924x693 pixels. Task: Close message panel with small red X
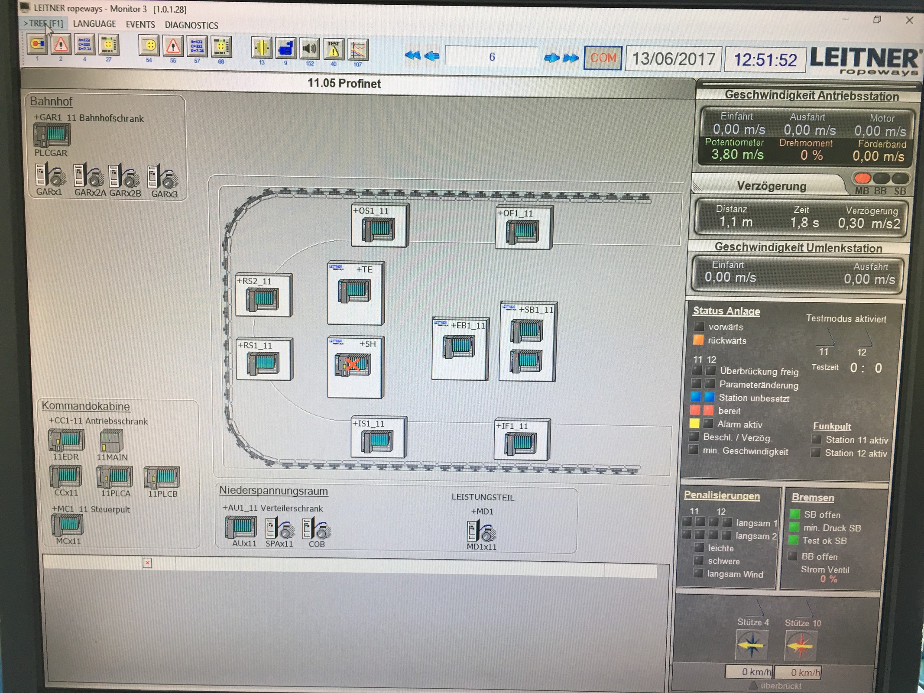coord(147,563)
